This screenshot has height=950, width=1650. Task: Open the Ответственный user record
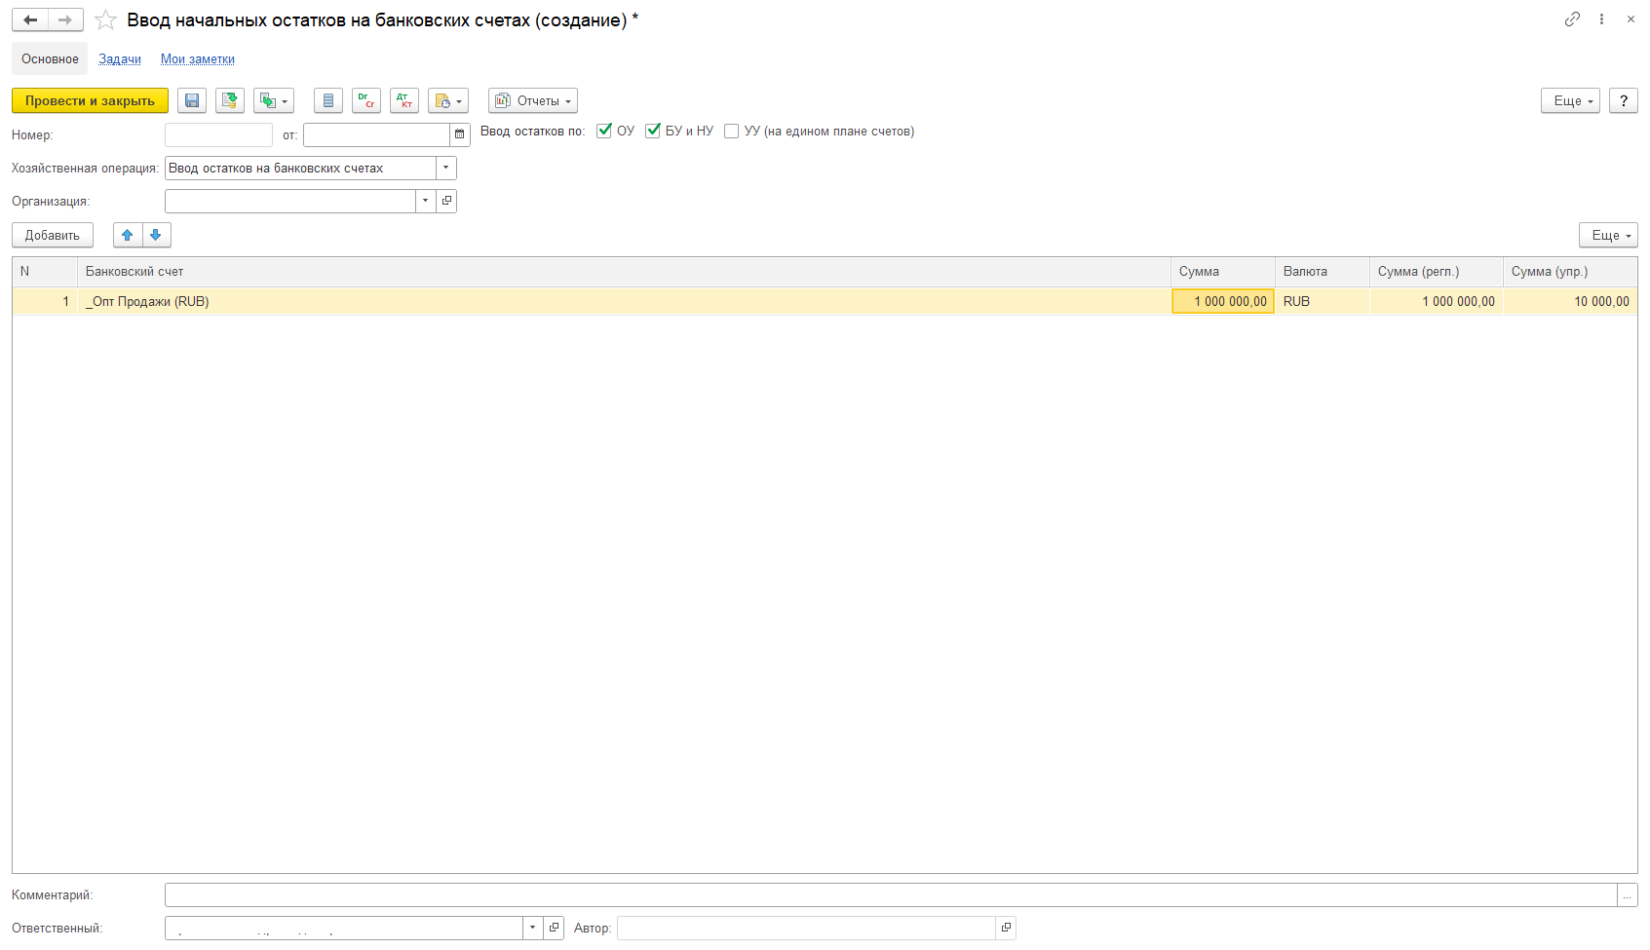pos(555,928)
